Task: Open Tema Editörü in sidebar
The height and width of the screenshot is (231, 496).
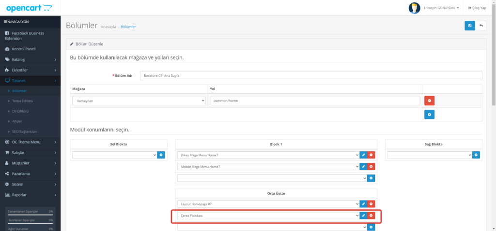Action: click(x=23, y=101)
